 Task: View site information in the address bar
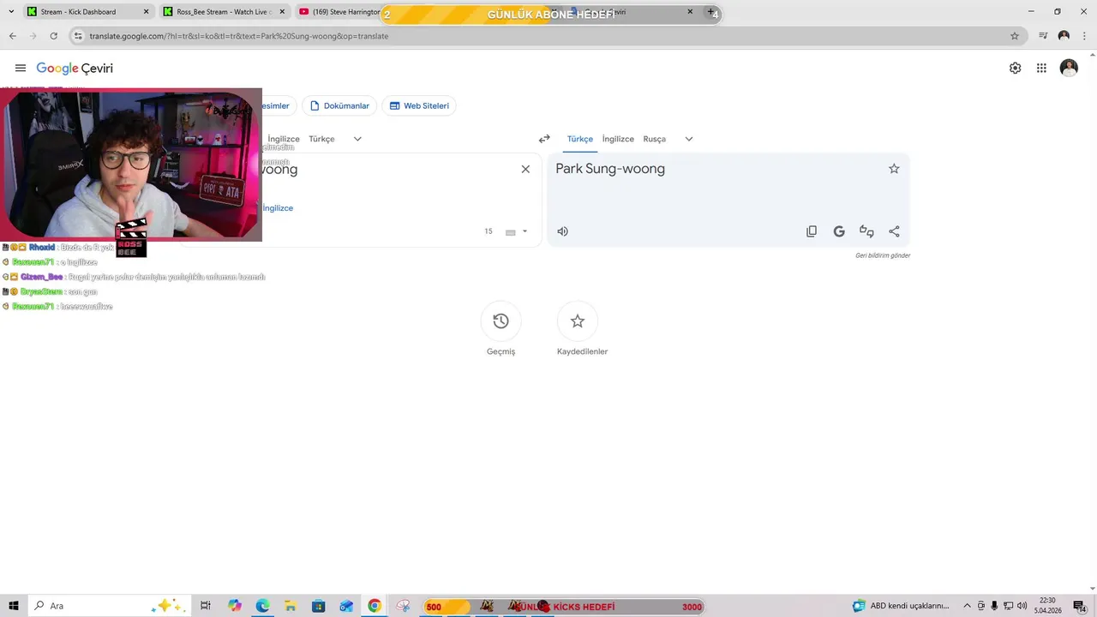pos(78,36)
